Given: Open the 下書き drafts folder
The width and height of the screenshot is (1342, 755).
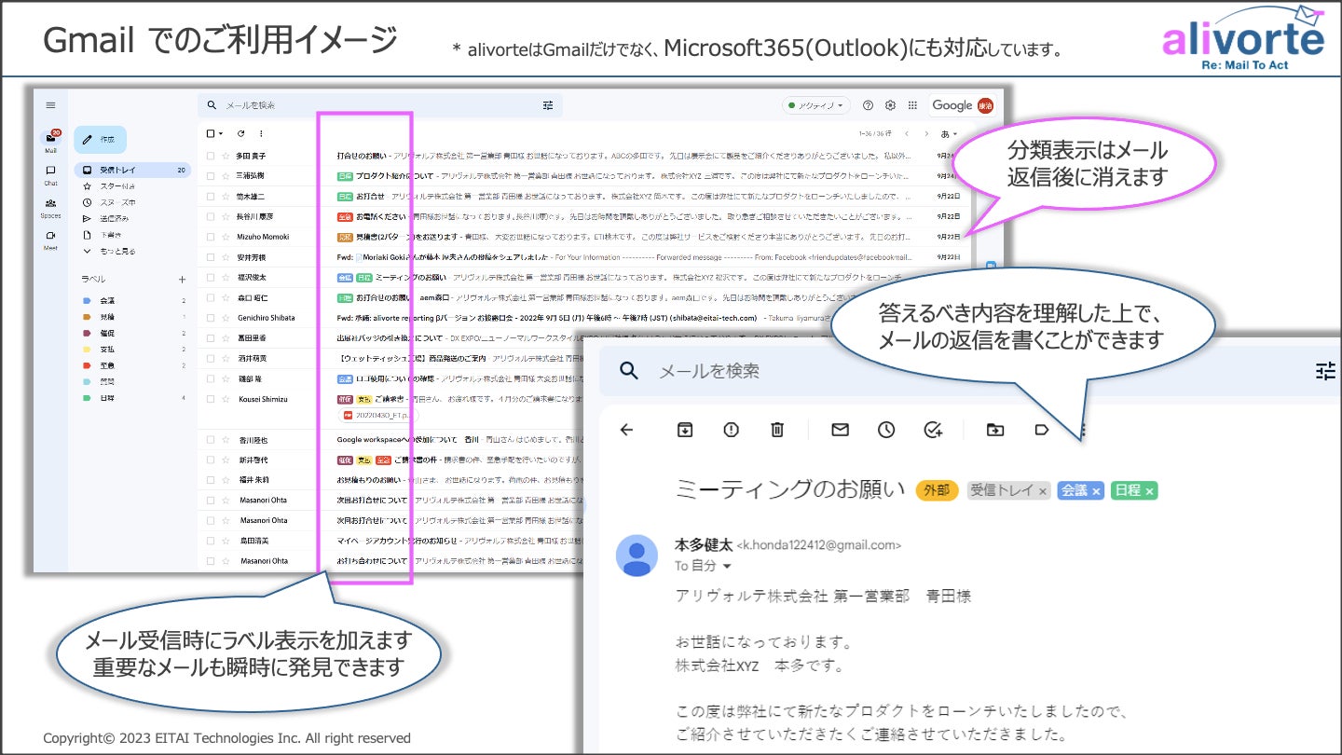Looking at the screenshot, I should (x=111, y=235).
